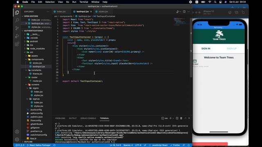Click the Run code icon in editor toolbar

(178, 11)
